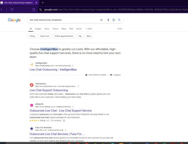Click the browser address bar URL
This screenshot has width=188, height=144.
pyautogui.click(x=116, y=10)
